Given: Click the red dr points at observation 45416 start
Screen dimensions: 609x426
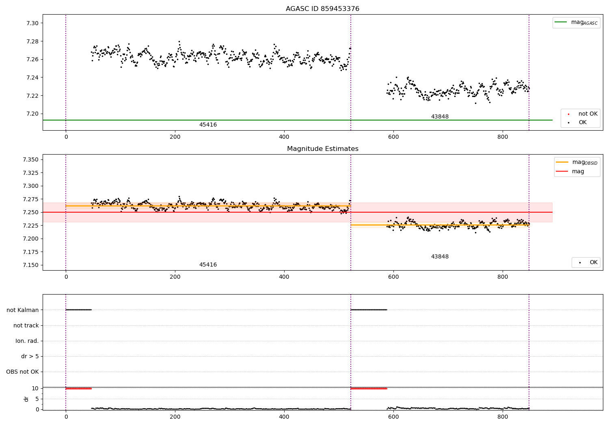Looking at the screenshot, I should click(x=79, y=389).
